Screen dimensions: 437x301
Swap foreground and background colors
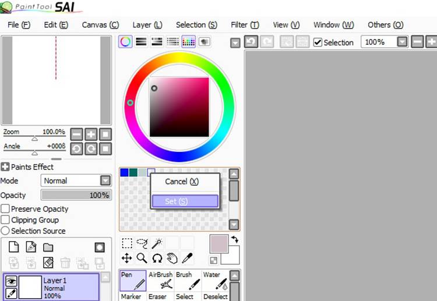(x=235, y=240)
